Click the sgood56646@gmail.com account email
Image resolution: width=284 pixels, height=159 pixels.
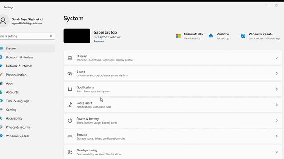27,23
